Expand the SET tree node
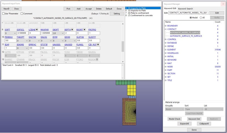Screen dimensions: 227x133 pos(165,77)
